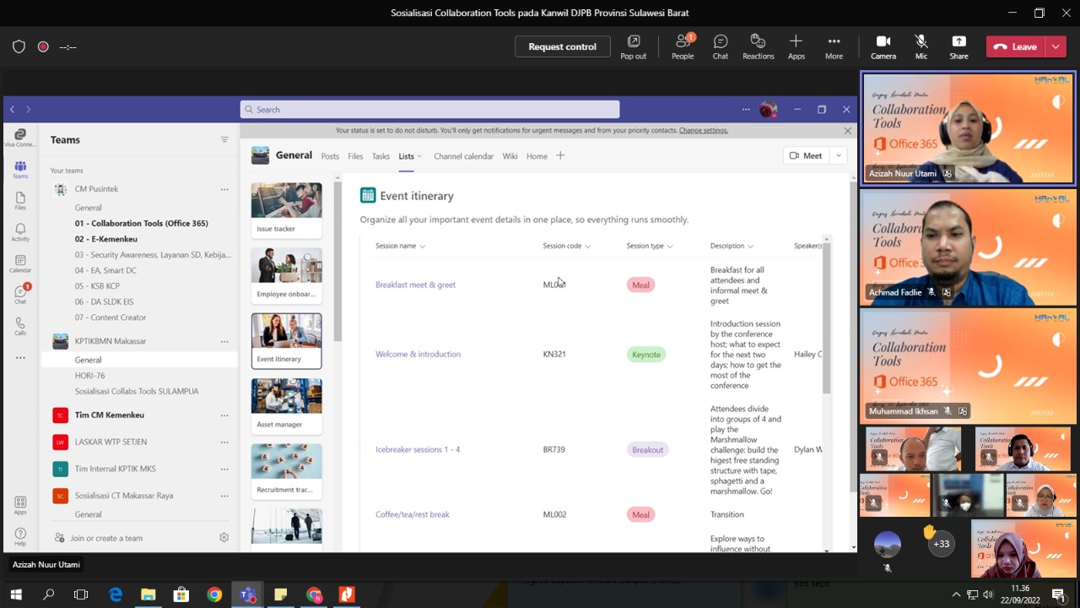Viewport: 1080px width, 608px height.
Task: Open Files in shared Teams sidebar
Action: point(20,200)
